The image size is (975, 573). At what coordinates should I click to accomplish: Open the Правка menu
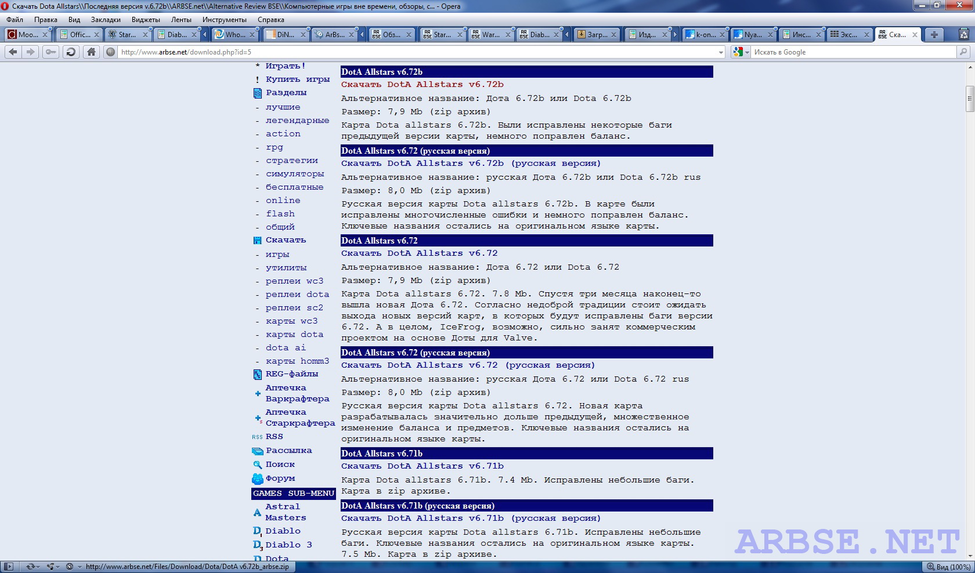pyautogui.click(x=46, y=20)
